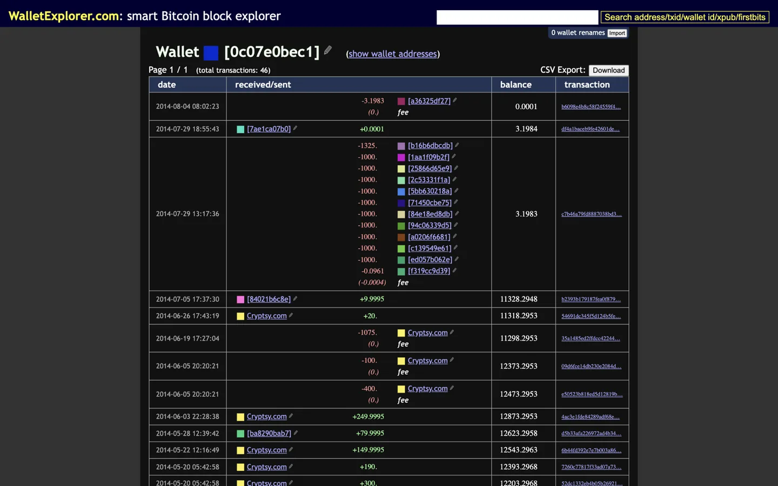Open Cryptsy.com wallet in 2014-06-26 row

266,316
